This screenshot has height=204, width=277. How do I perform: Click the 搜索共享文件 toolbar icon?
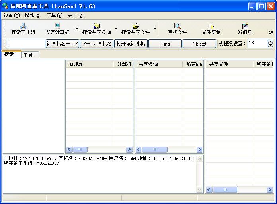(135, 26)
